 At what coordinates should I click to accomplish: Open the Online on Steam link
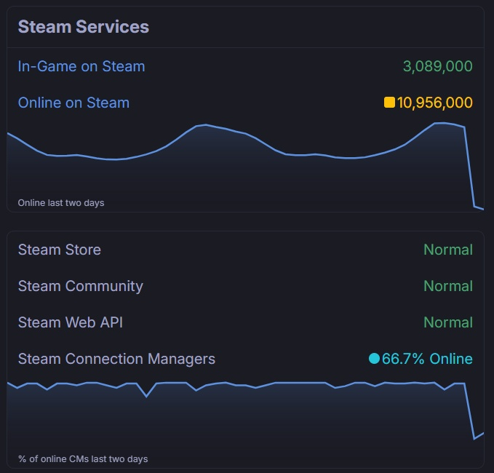pyautogui.click(x=73, y=103)
